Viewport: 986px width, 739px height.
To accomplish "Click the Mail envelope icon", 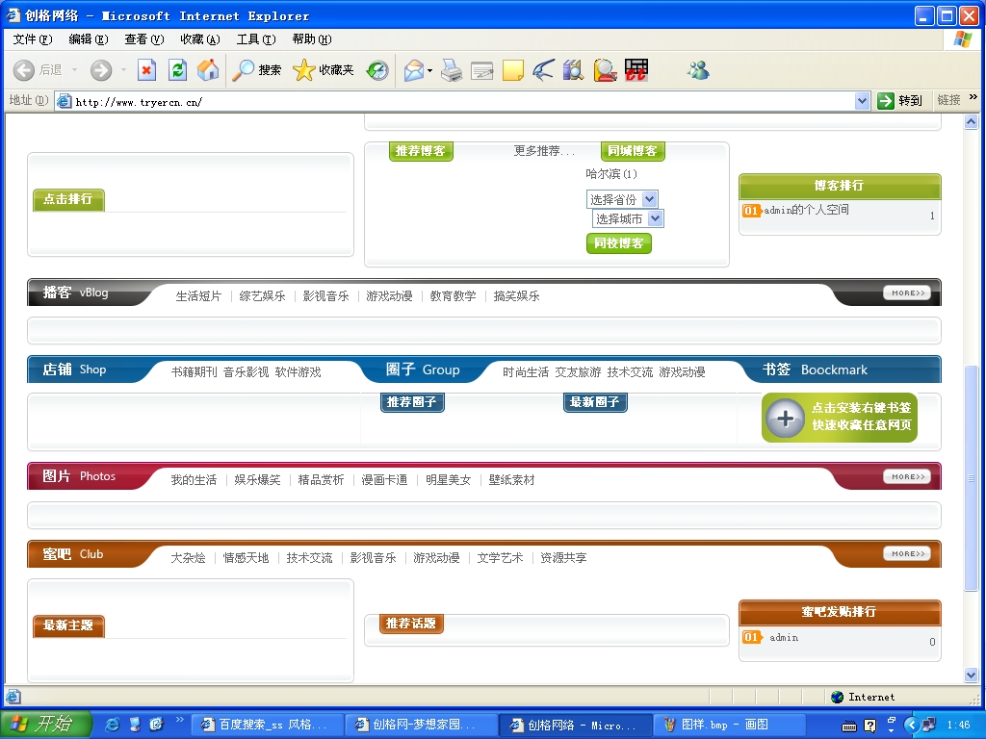I will pyautogui.click(x=414, y=69).
